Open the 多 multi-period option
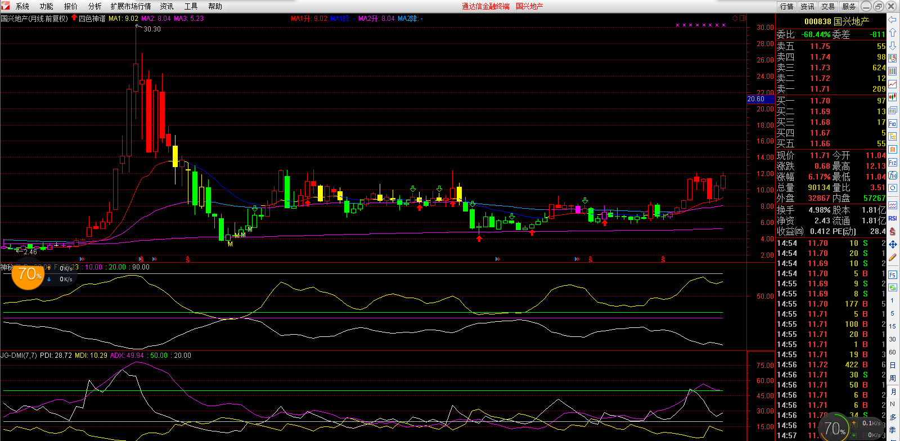 tap(892, 417)
